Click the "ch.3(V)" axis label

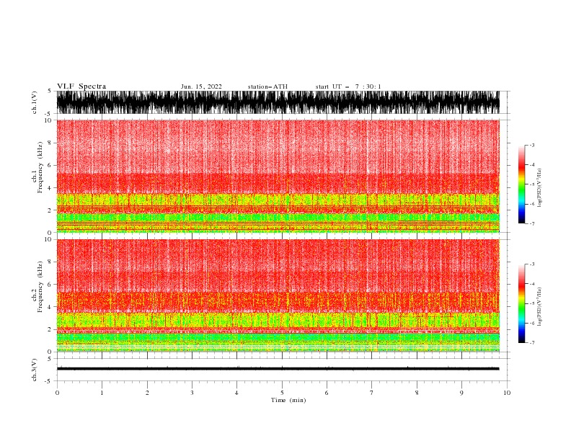pos(35,370)
